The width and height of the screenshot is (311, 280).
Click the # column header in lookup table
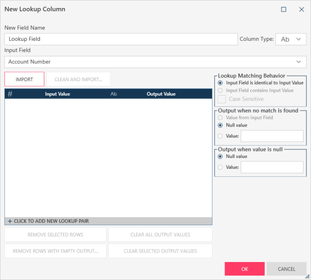10,94
